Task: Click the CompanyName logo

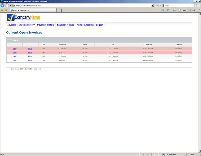Action: point(24,18)
